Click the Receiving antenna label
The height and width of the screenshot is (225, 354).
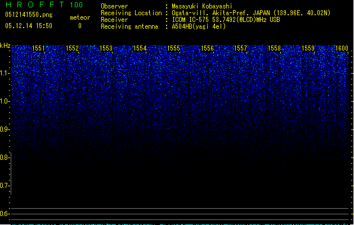pyautogui.click(x=129, y=26)
